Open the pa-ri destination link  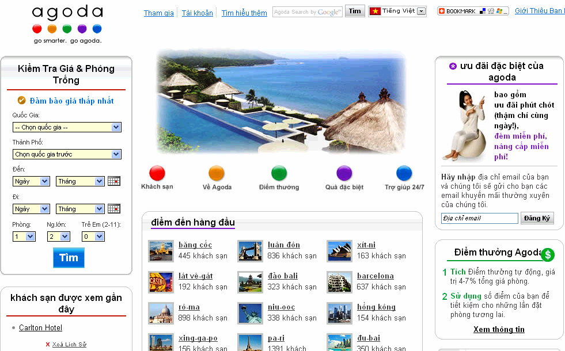[276, 338]
